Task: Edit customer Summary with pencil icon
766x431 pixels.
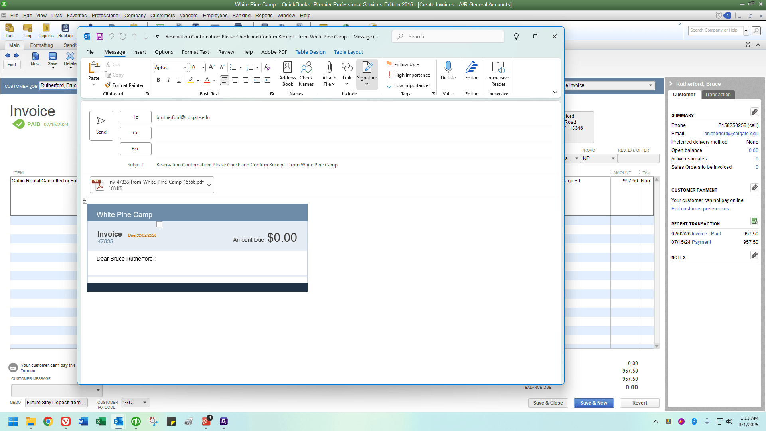Action: (754, 112)
